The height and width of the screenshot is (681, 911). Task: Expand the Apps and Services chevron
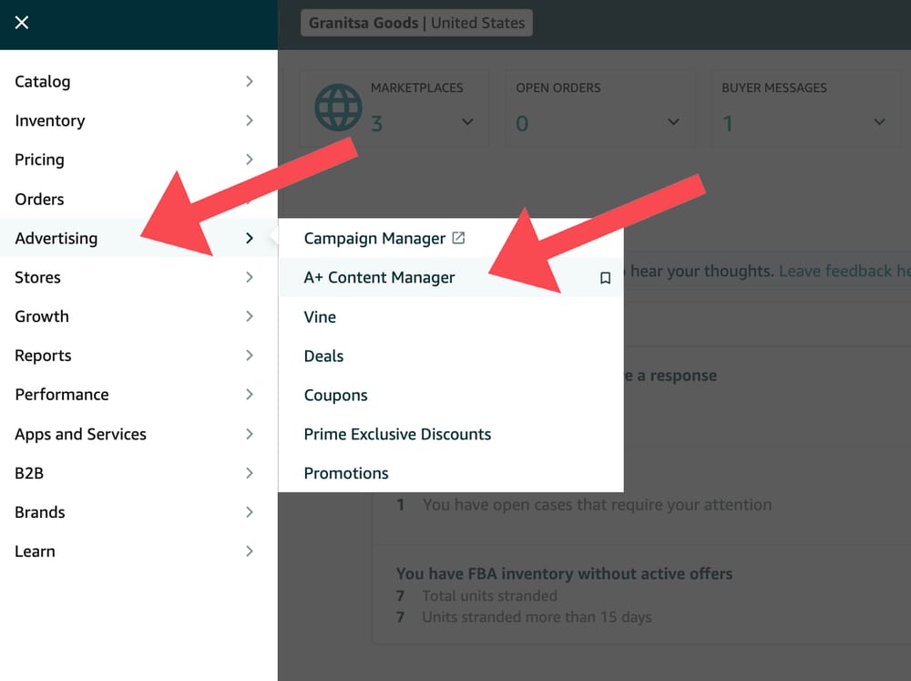point(250,434)
